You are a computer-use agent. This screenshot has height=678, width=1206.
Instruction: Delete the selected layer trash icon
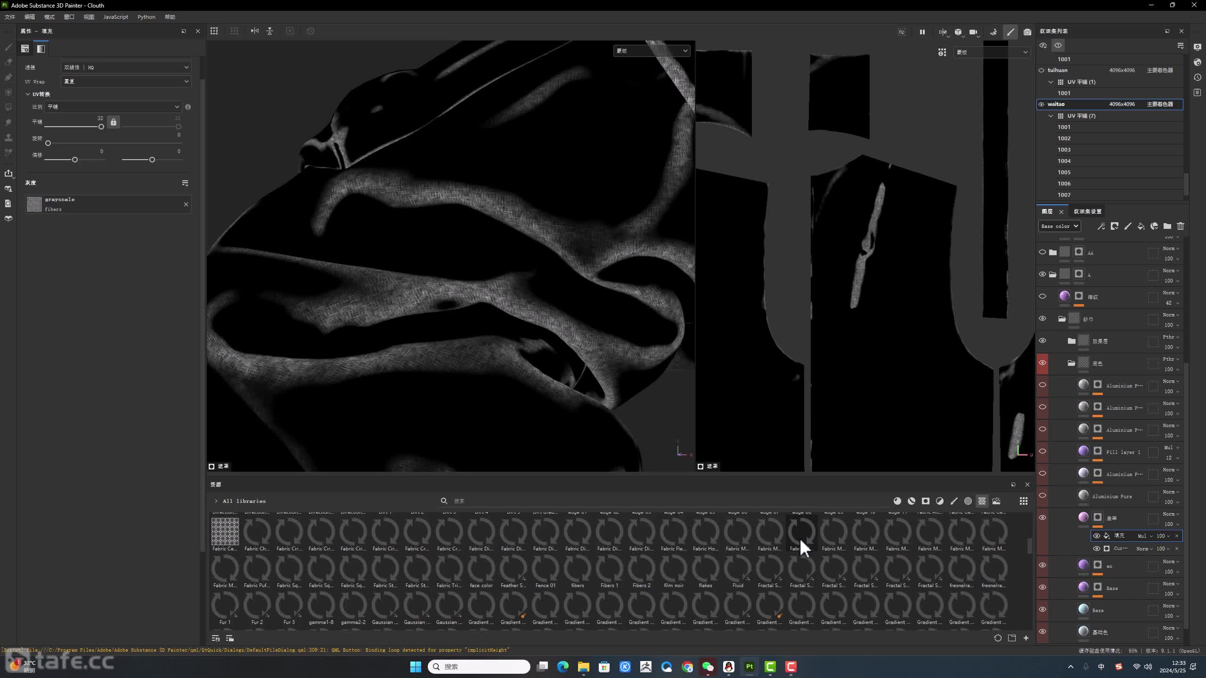pyautogui.click(x=1181, y=226)
